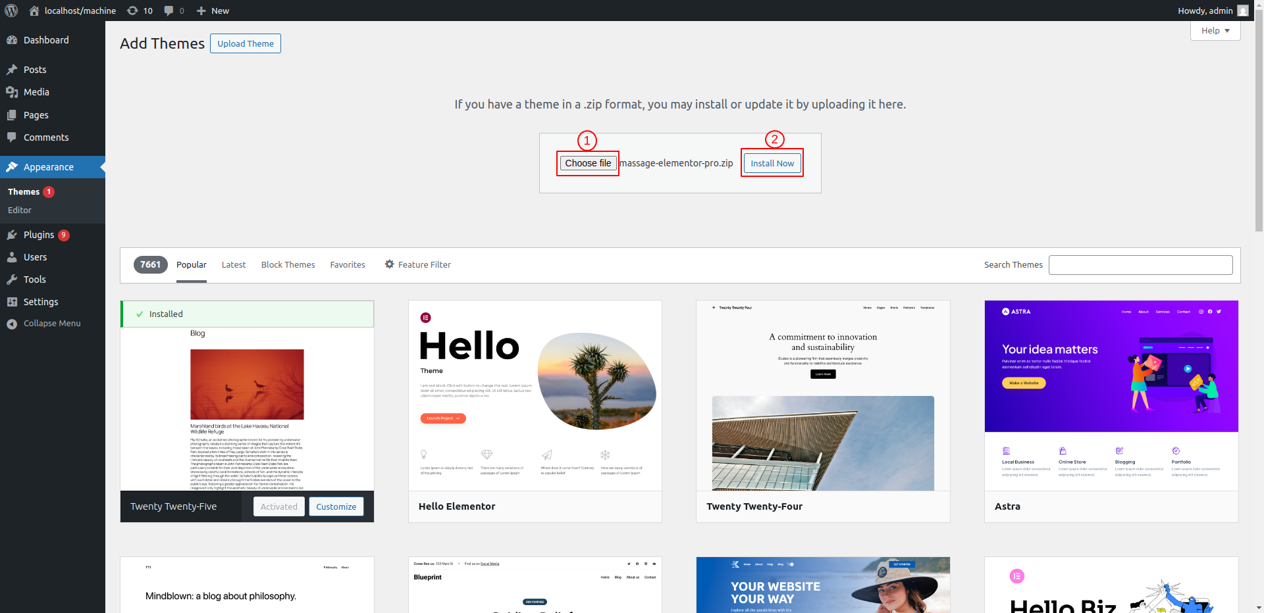The height and width of the screenshot is (613, 1264).
Task: Open the New content dropdown
Action: click(x=213, y=11)
